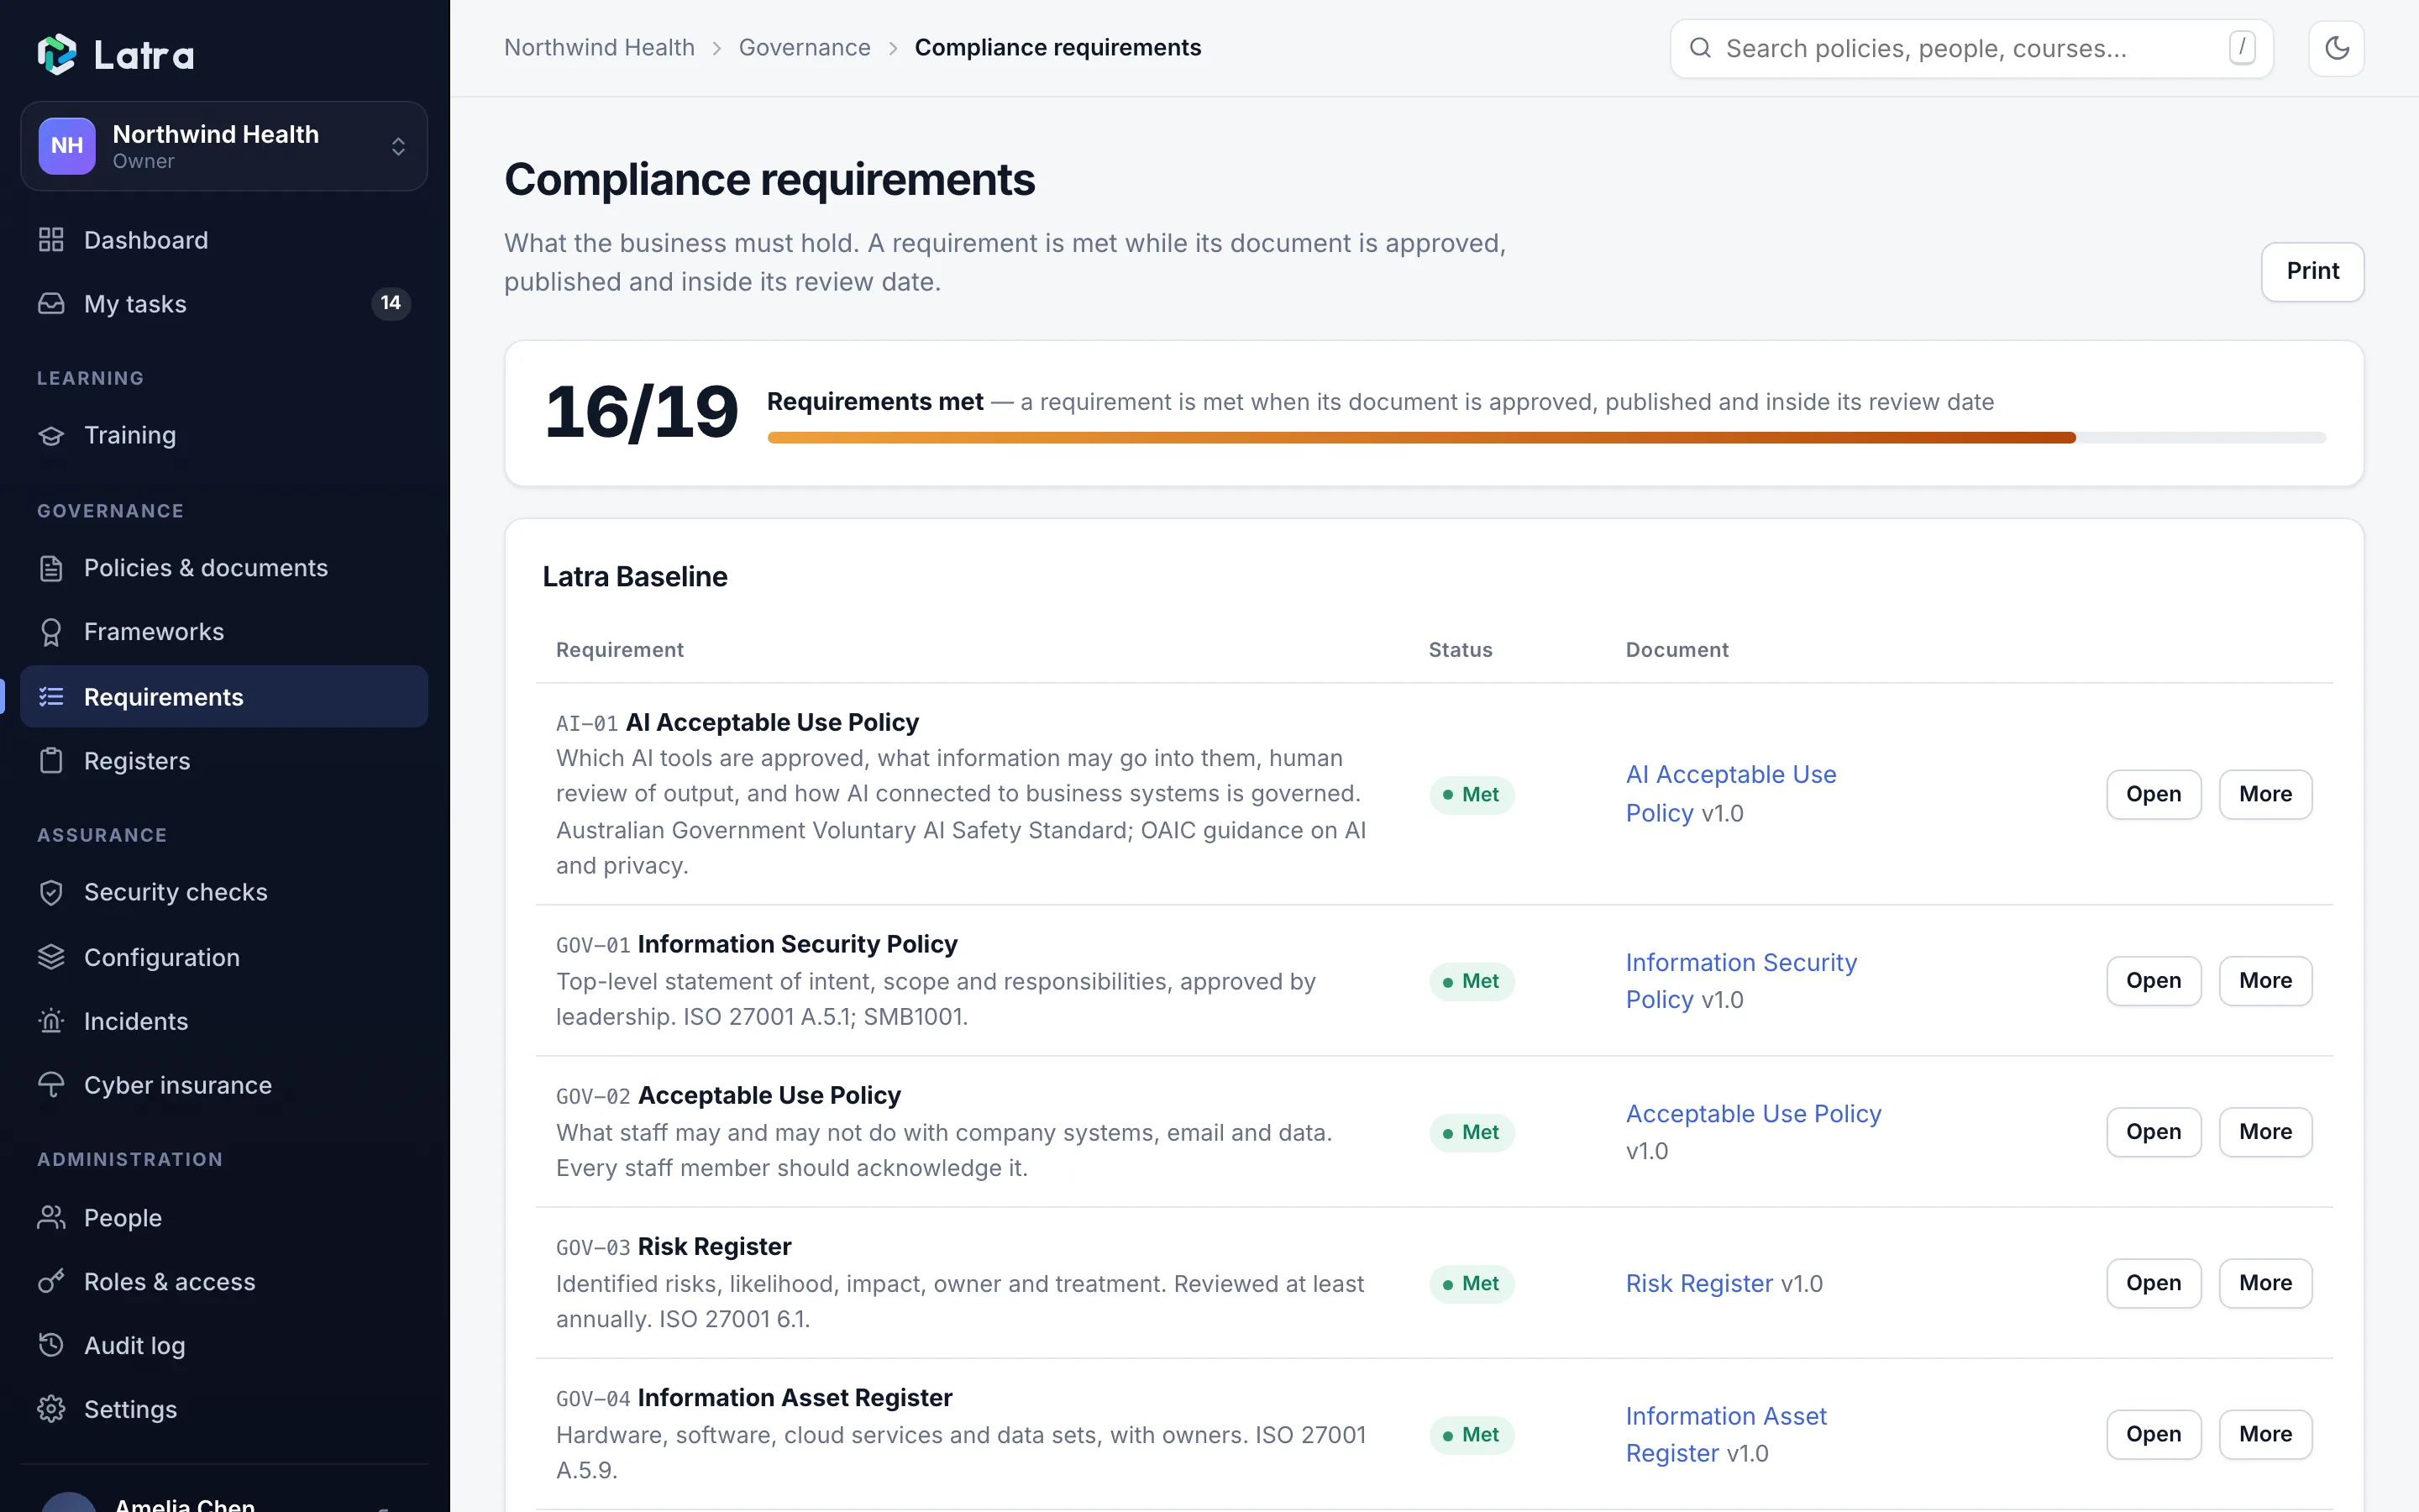Screen dimensions: 2419x1512
Task: Go to Requirements in the sidebar
Action: pyautogui.click(x=224, y=697)
